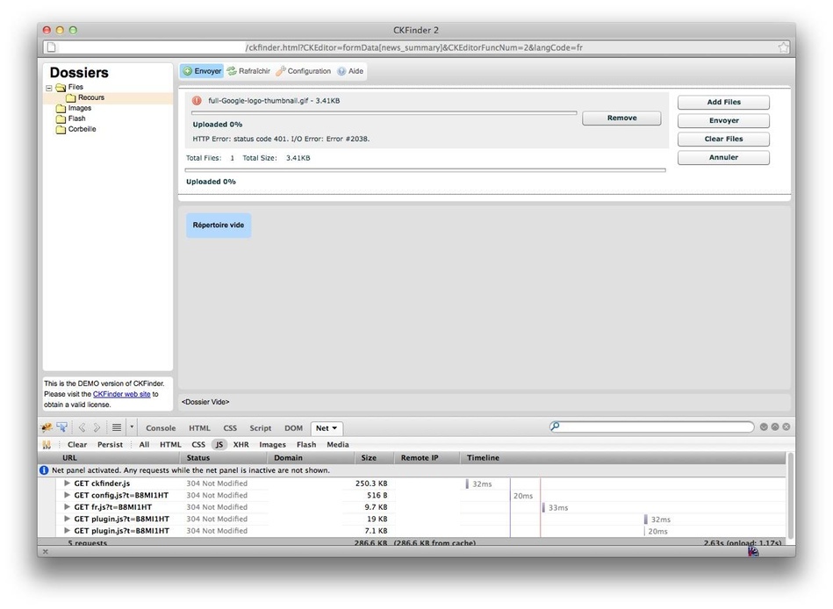Image resolution: width=833 pixels, height=609 pixels.
Task: Open the Flash folder
Action: 76,119
